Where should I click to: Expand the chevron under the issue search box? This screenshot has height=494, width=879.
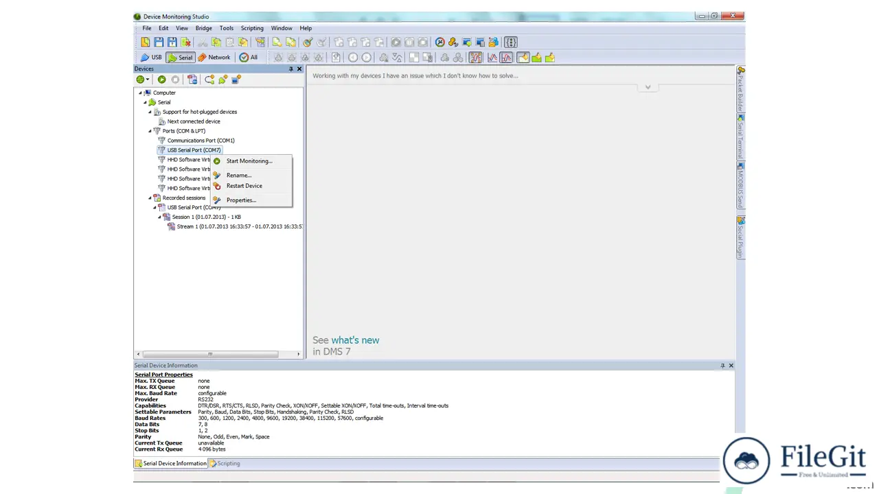(x=648, y=87)
